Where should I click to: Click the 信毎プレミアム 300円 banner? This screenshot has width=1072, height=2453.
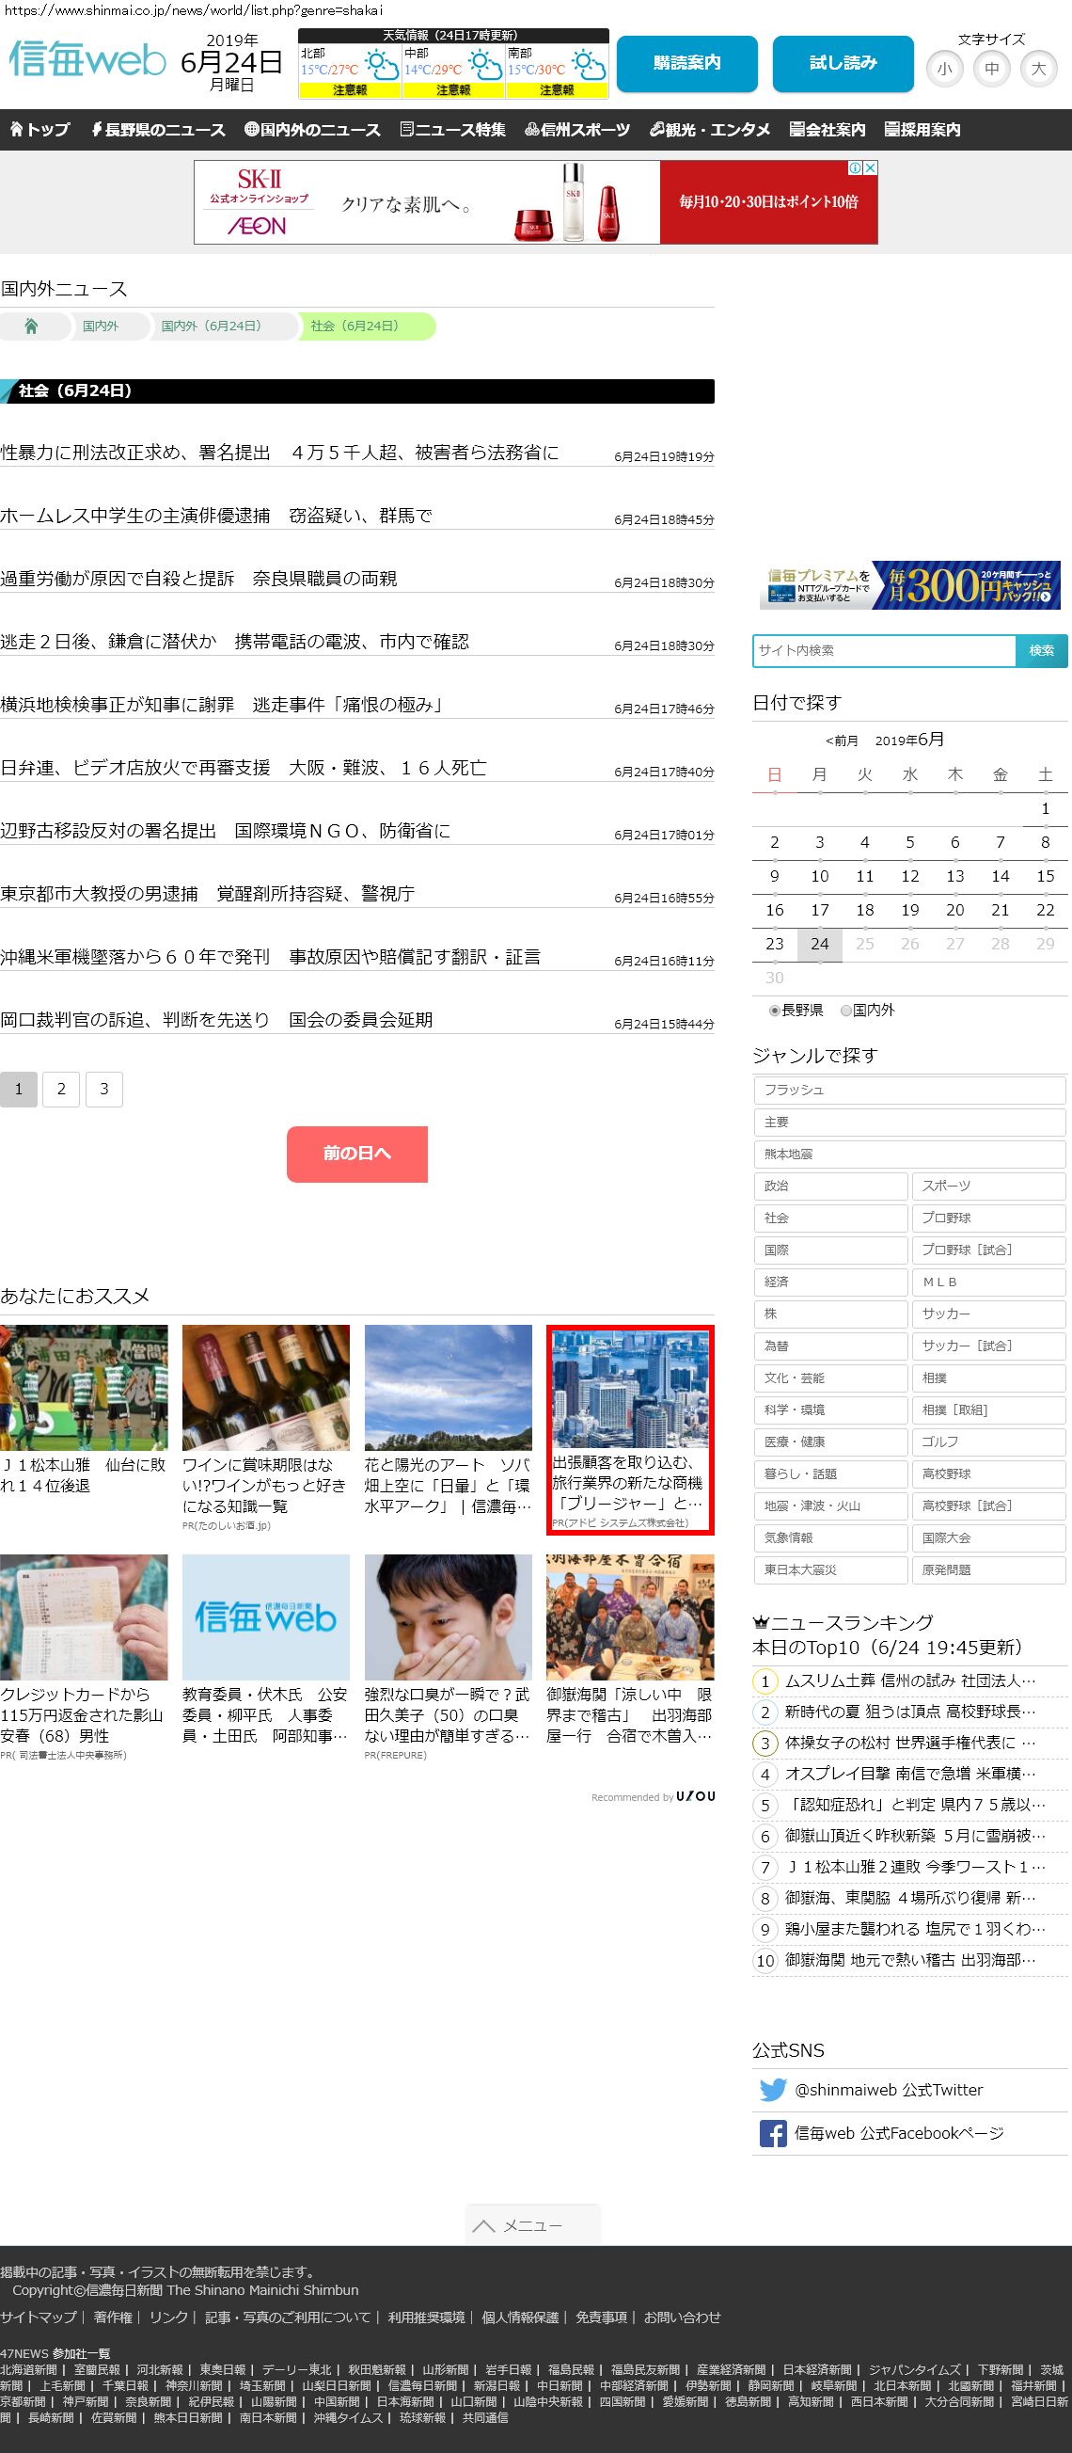click(x=910, y=585)
